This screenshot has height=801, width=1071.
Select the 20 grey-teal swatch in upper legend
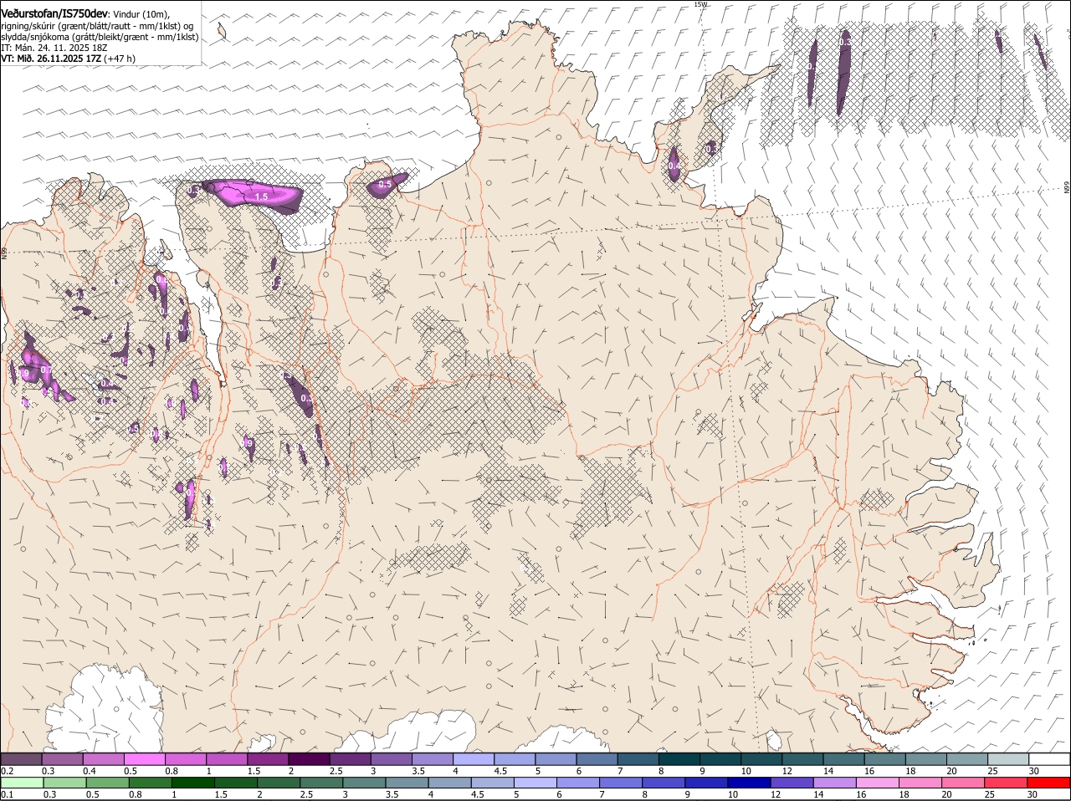point(968,758)
